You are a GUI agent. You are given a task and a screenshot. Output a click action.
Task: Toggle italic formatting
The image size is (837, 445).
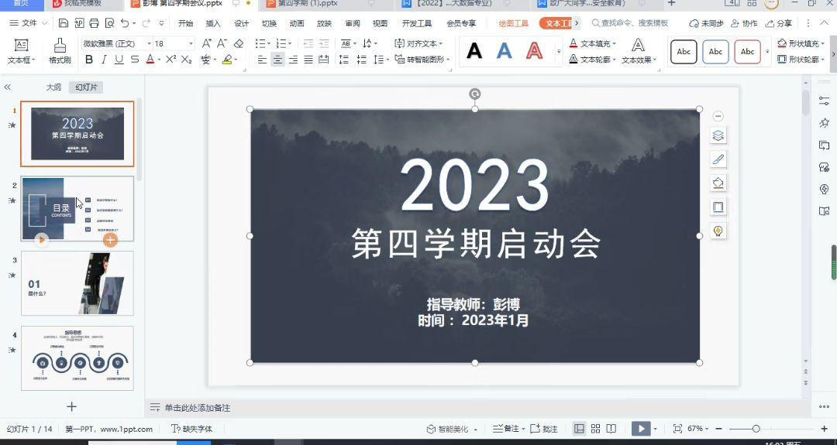pyautogui.click(x=104, y=60)
